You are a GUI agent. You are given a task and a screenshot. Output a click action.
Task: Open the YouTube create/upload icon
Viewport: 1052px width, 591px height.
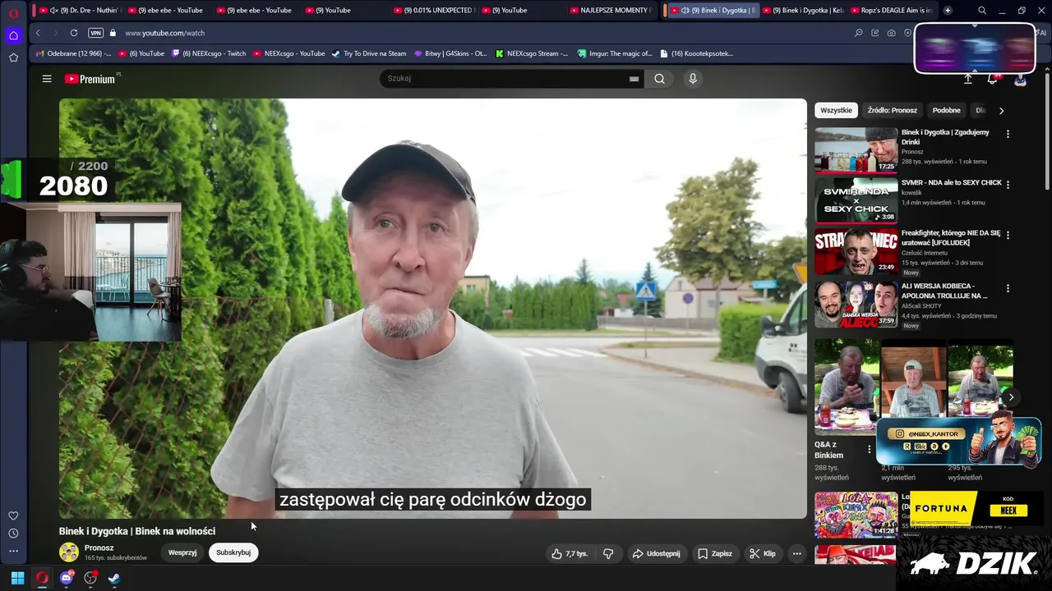(x=967, y=79)
